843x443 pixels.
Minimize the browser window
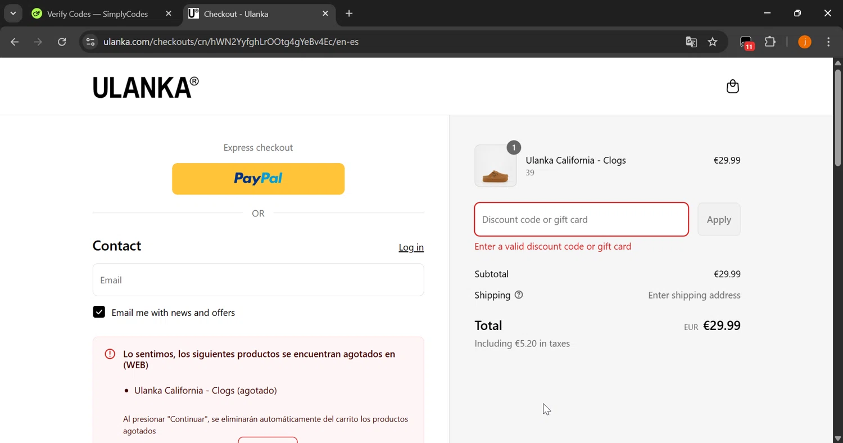point(767,13)
